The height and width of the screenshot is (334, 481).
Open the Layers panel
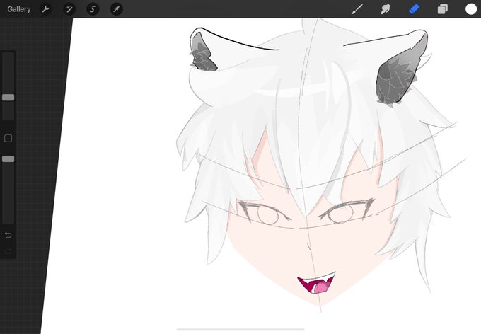442,9
